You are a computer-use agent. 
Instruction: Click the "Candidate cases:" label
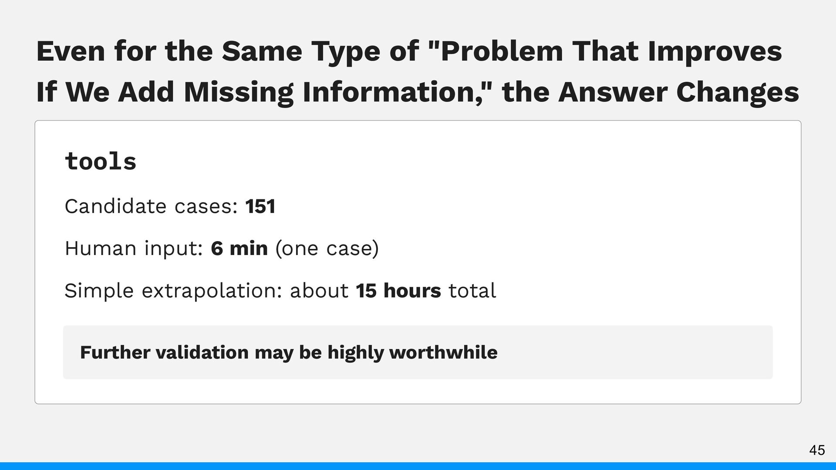(x=151, y=206)
